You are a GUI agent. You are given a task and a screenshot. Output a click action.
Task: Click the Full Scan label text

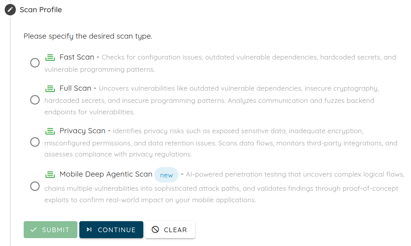pyautogui.click(x=75, y=88)
